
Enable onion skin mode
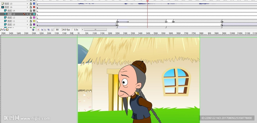pos(42,30)
